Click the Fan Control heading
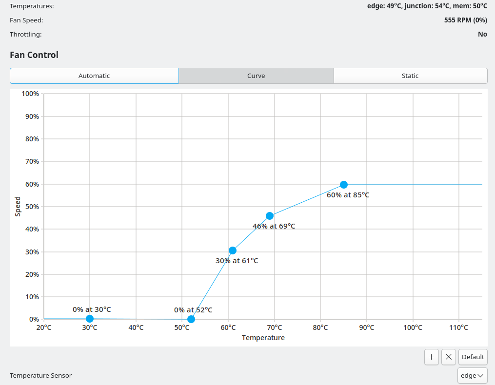 (34, 55)
